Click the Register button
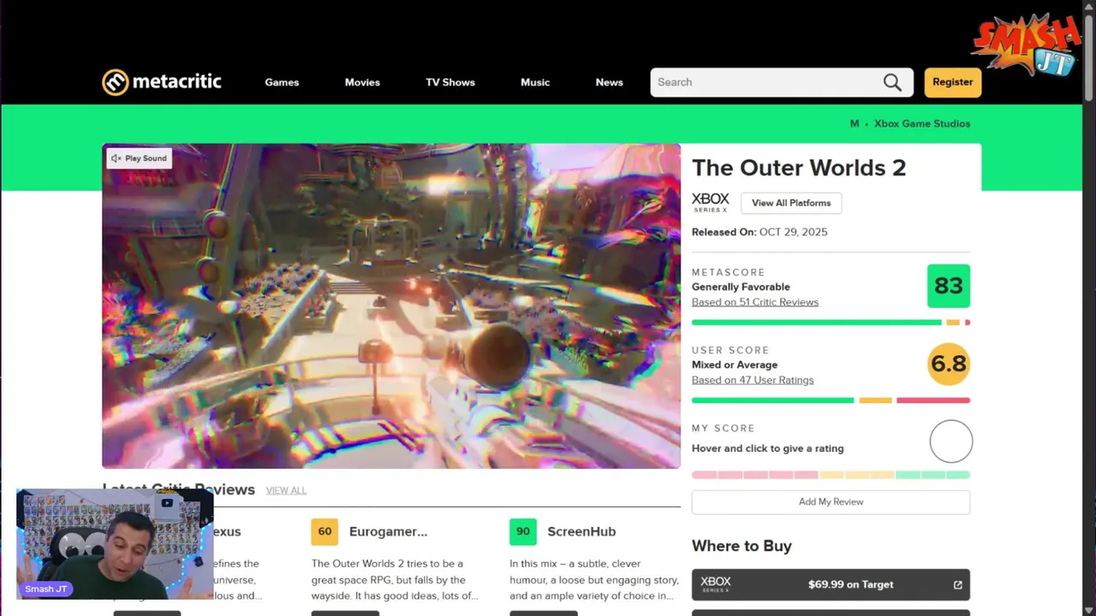This screenshot has height=616, width=1096. click(953, 82)
